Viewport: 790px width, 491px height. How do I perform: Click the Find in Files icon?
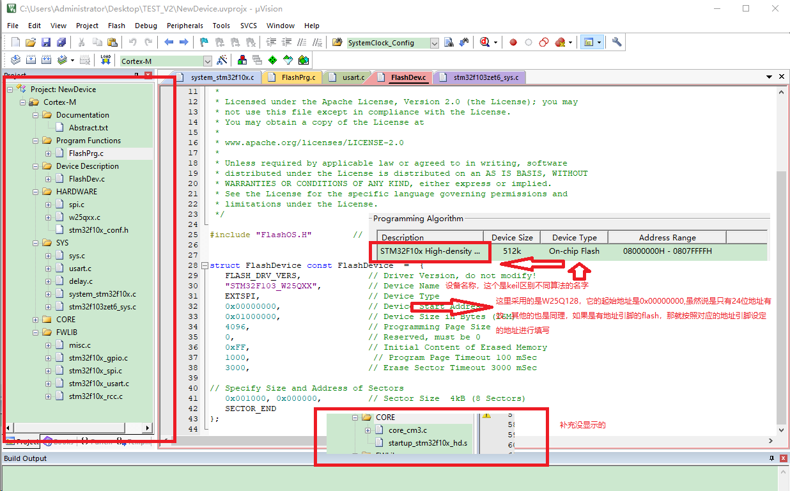click(337, 43)
